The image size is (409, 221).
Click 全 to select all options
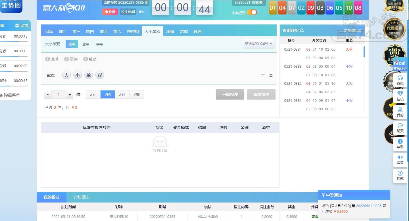263,75
